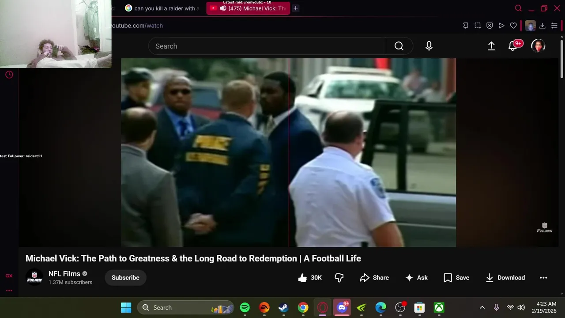565x318 pixels.
Task: Click the Opera GX taskbar icon
Action: [x=323, y=307]
